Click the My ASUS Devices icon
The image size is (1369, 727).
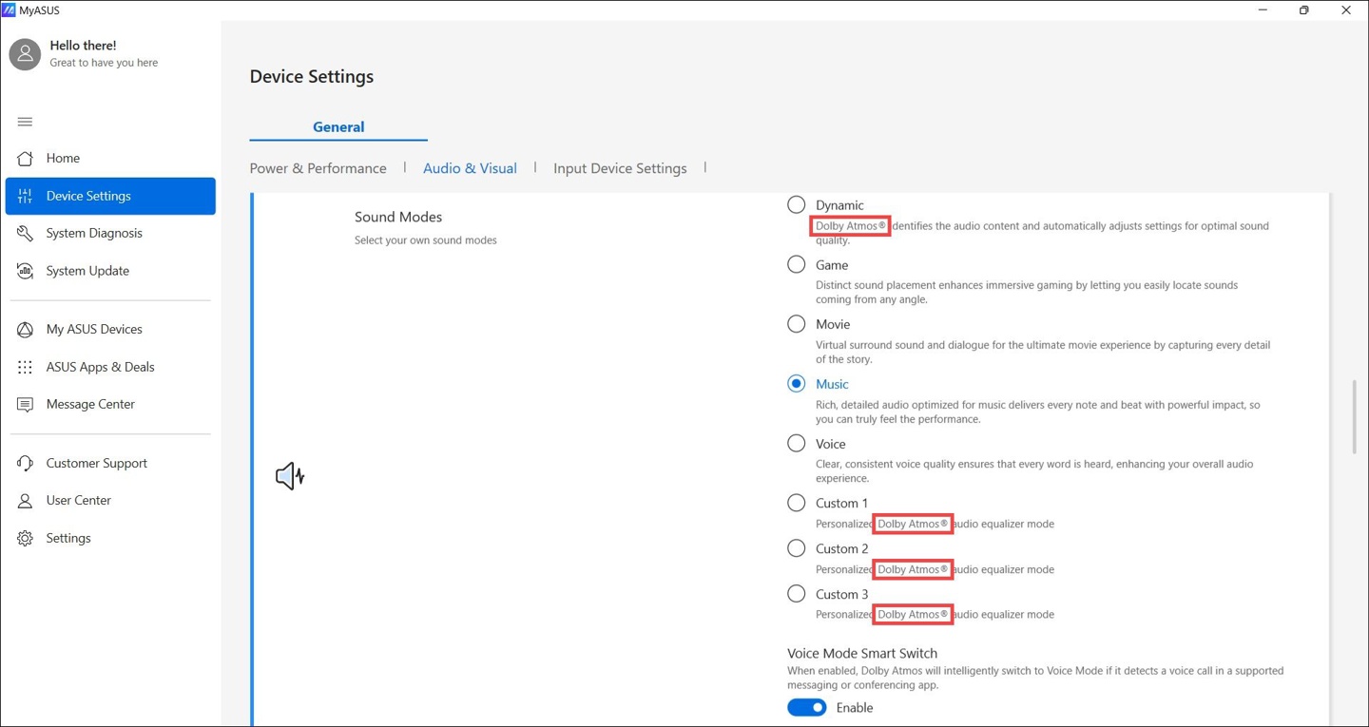click(x=26, y=330)
